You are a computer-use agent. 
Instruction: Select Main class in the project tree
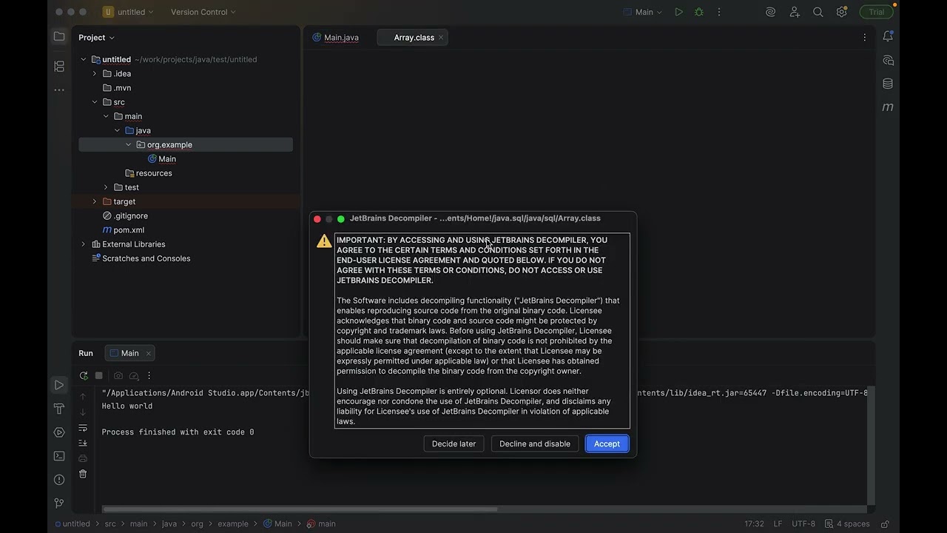[167, 159]
